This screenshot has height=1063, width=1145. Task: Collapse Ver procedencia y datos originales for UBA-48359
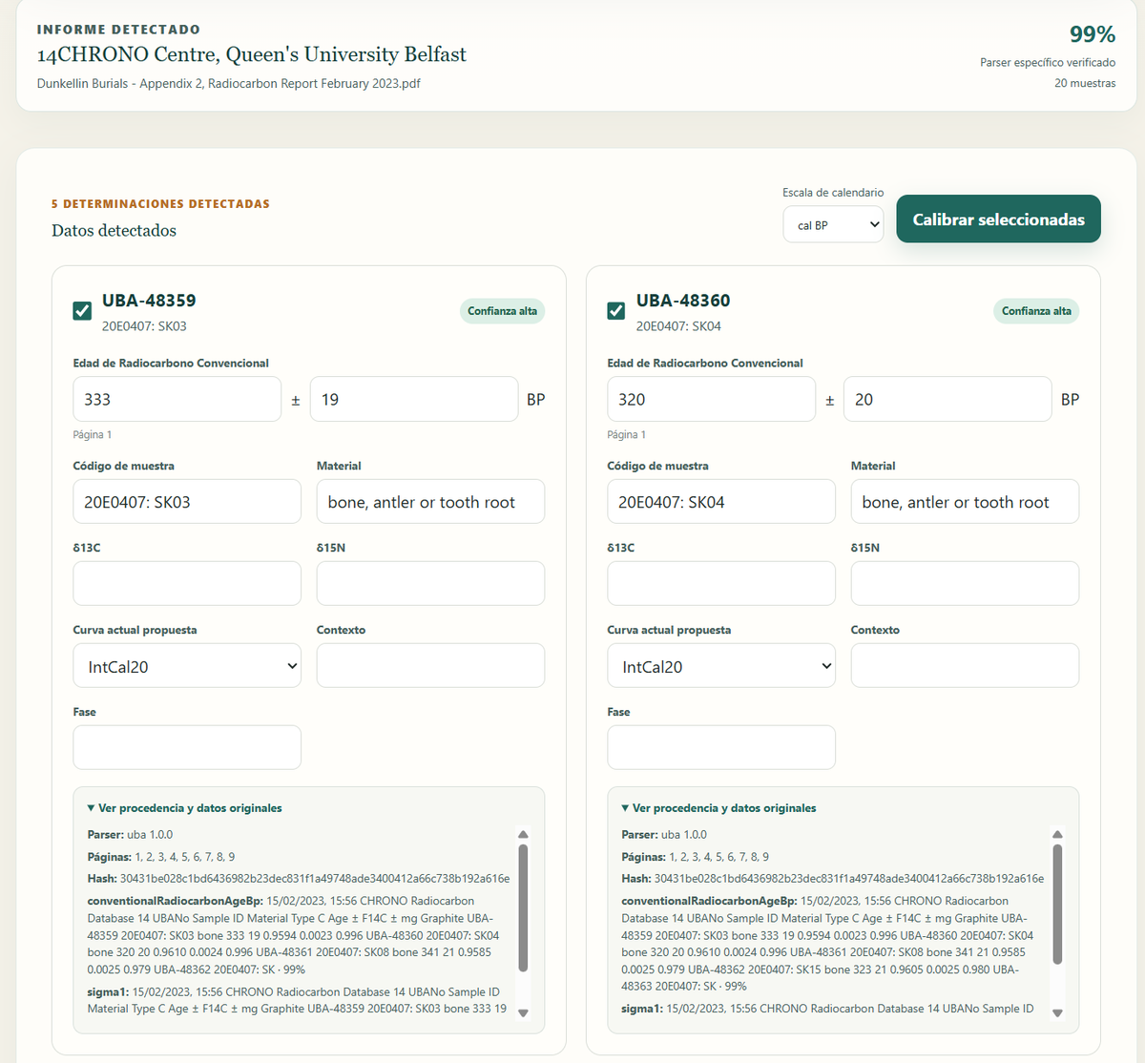click(x=185, y=808)
